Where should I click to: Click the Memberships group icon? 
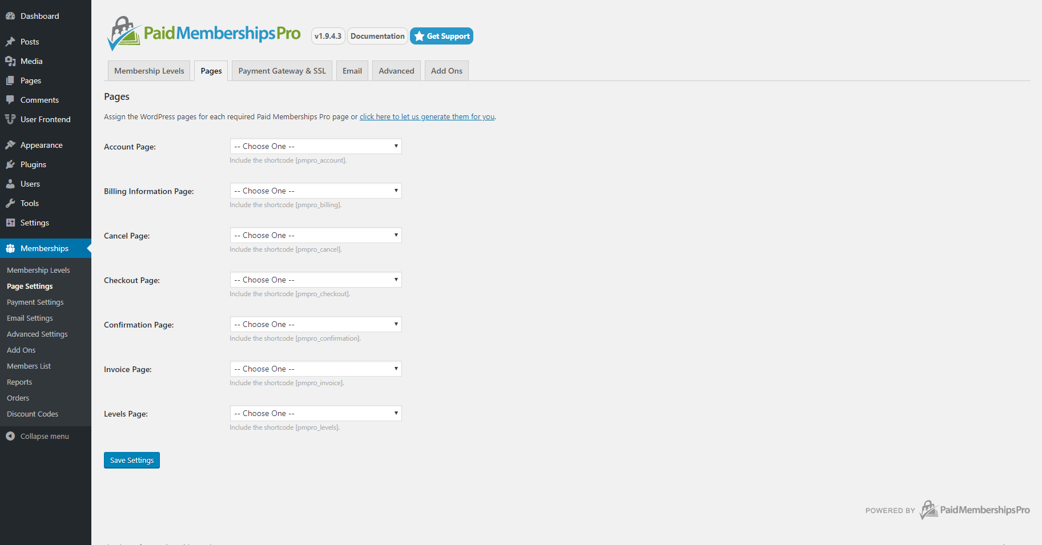point(10,248)
